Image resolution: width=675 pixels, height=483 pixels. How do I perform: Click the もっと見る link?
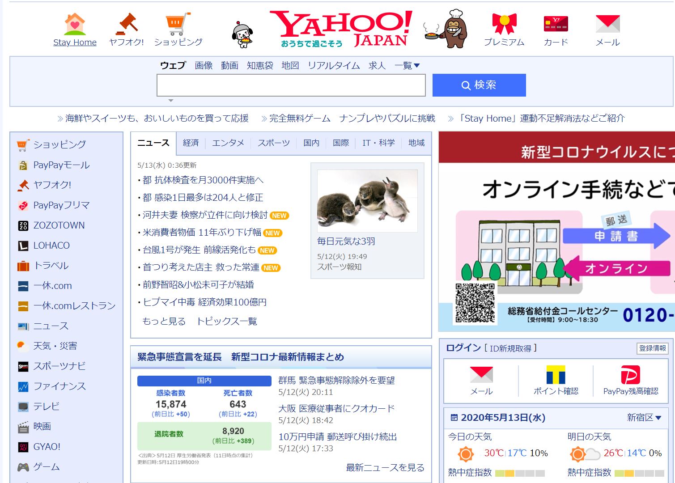[x=164, y=321]
